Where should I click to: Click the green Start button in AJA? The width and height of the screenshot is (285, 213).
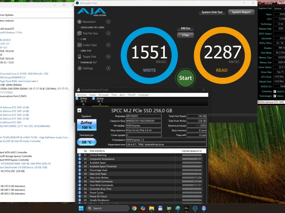click(x=185, y=78)
